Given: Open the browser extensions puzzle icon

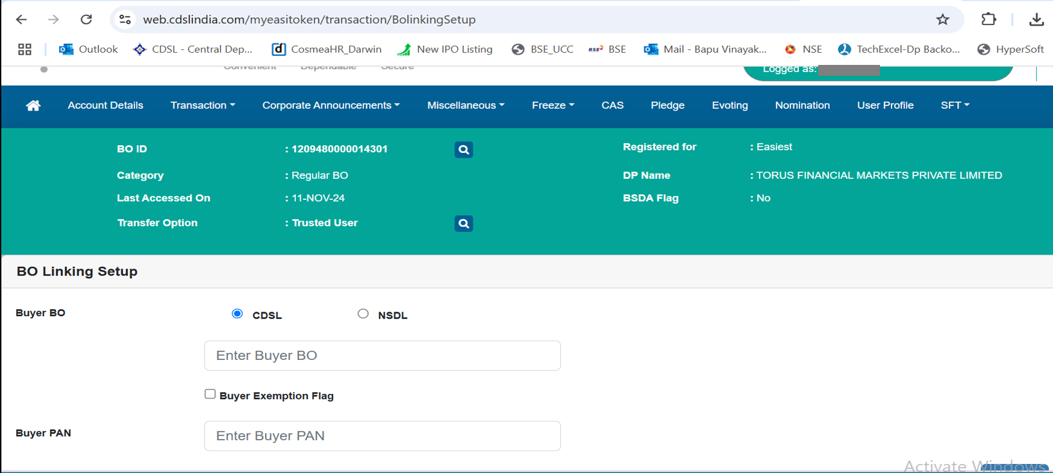Looking at the screenshot, I should (x=989, y=19).
